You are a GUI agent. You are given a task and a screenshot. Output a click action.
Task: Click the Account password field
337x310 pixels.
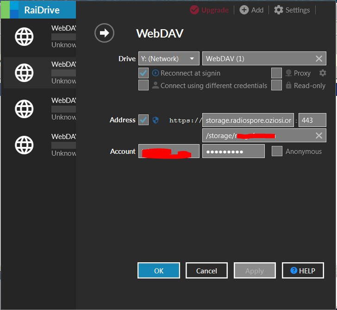click(233, 151)
